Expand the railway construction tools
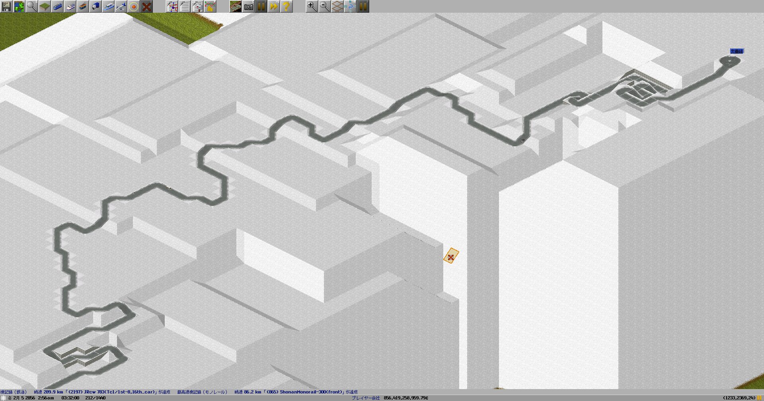 [x=57, y=6]
